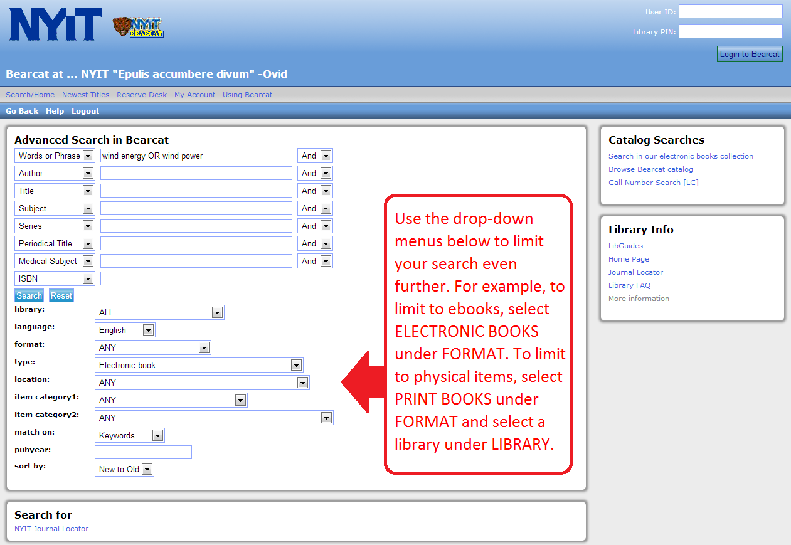The width and height of the screenshot is (791, 545).
Task: Open the match on Keywords dropdown
Action: [x=130, y=435]
